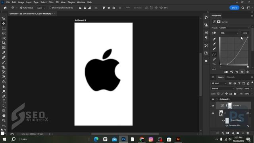Toggle the Auto-Select checkbox
Screen dimensions: 254x143
21,8
